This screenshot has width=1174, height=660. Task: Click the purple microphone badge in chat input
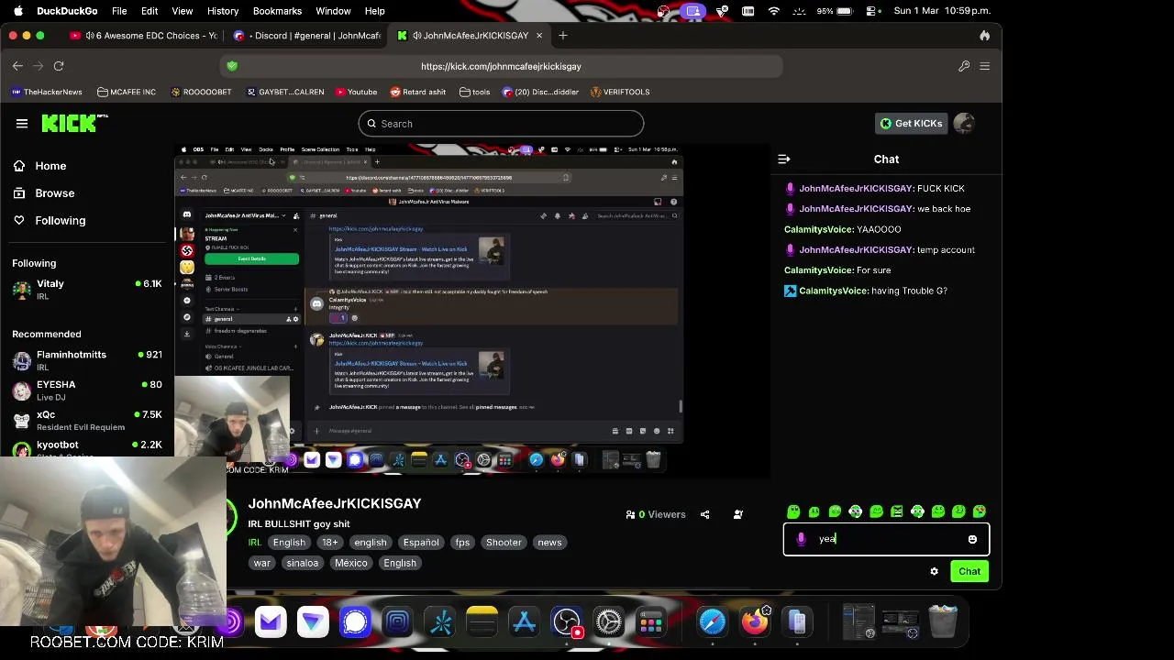pos(801,539)
